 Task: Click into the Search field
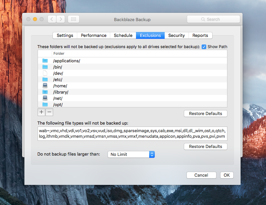214,19
